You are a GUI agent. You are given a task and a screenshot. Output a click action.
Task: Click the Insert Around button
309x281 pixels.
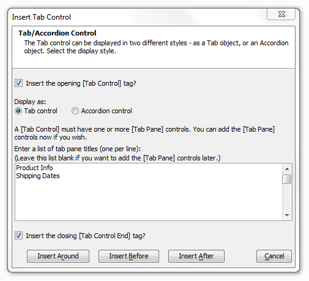click(x=58, y=256)
